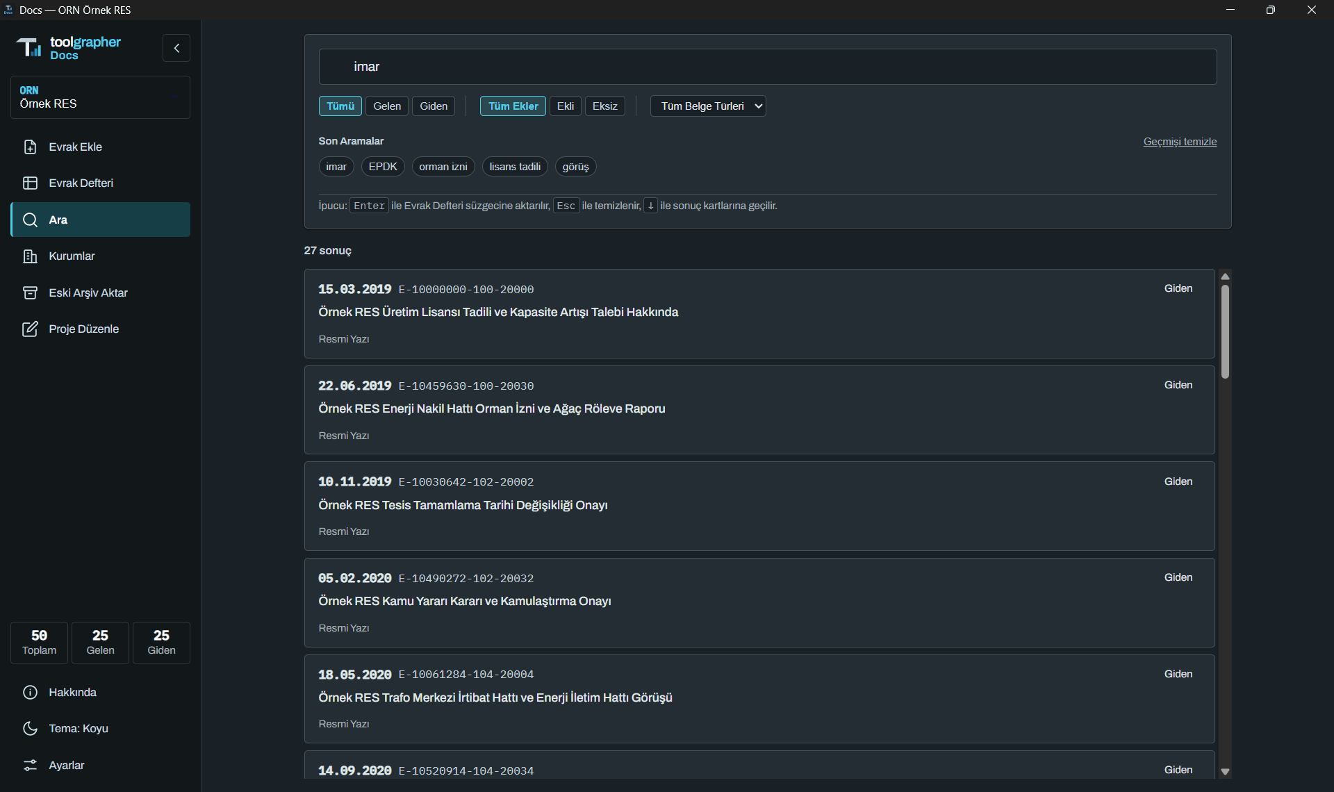Collapse the sidebar with the chevron button
The width and height of the screenshot is (1334, 792).
pos(176,48)
